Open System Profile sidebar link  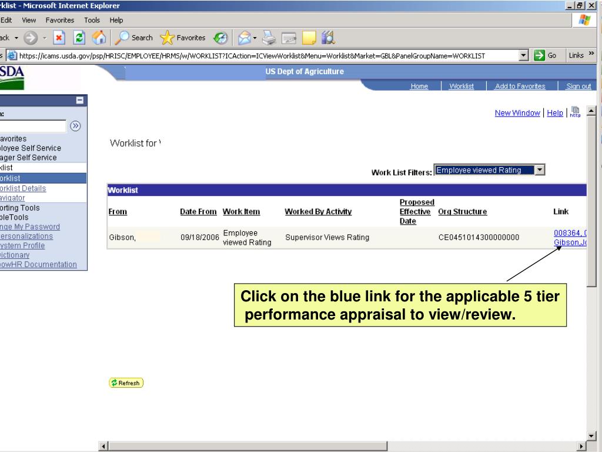click(x=22, y=245)
